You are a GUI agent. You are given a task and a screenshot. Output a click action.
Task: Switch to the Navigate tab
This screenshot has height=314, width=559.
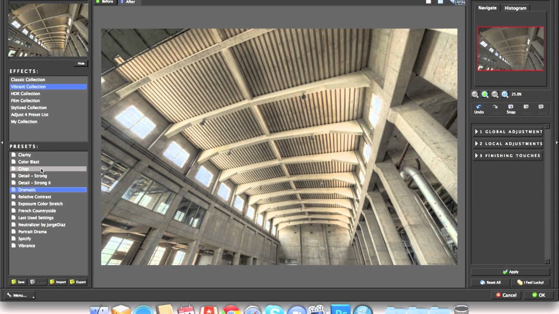487,8
